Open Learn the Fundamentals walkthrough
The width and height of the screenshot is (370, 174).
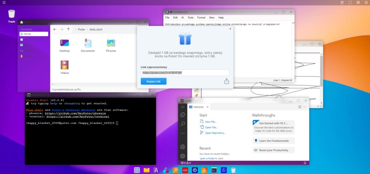[273, 141]
